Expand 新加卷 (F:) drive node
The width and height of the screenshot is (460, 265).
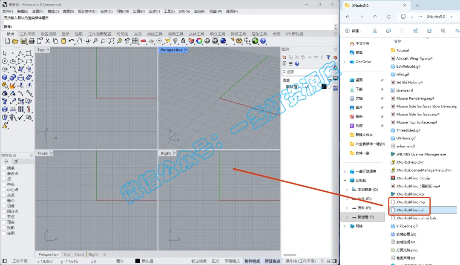coord(347,217)
